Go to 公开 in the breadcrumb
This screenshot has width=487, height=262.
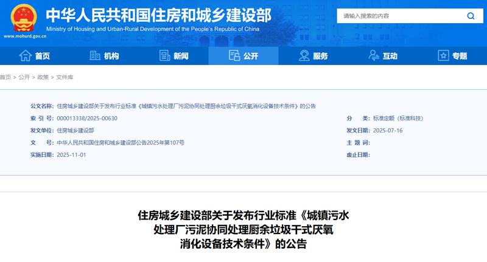pyautogui.click(x=24, y=77)
